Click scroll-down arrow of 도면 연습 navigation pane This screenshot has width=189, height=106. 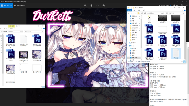pos(141,60)
